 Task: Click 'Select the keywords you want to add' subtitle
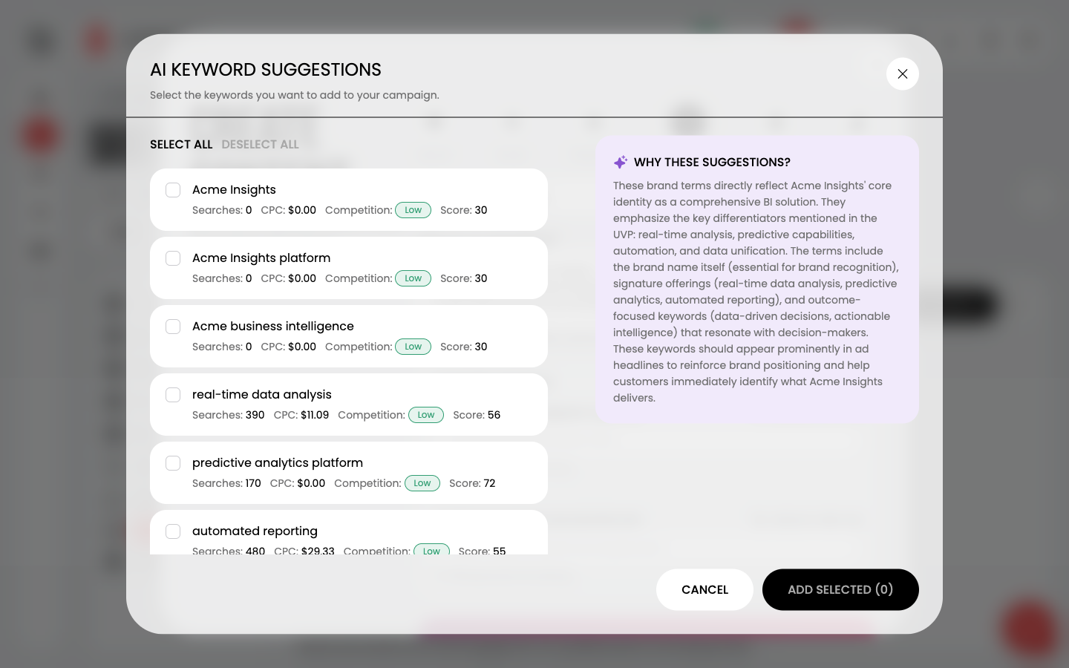point(295,95)
